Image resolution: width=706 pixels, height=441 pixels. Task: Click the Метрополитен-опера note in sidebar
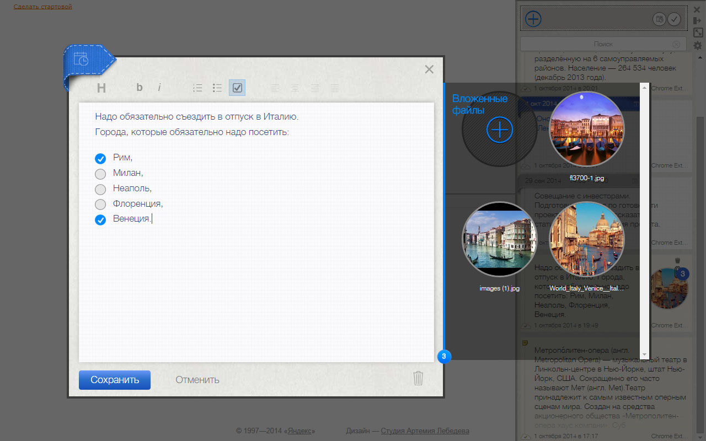tap(607, 389)
